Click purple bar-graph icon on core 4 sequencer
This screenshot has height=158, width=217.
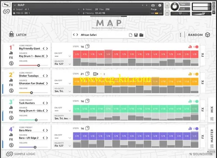click(x=190, y=128)
